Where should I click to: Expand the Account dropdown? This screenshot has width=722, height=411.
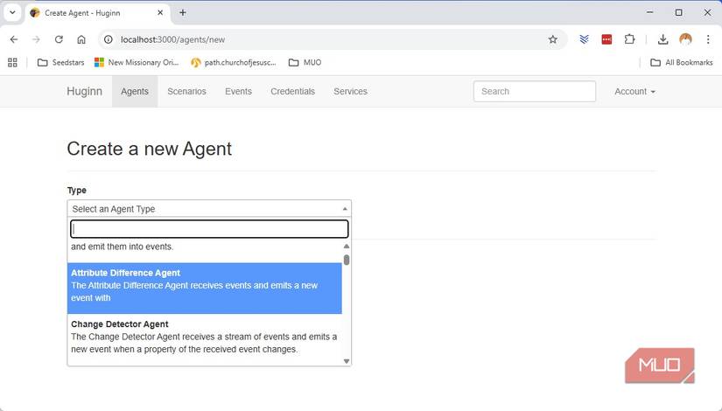[634, 92]
